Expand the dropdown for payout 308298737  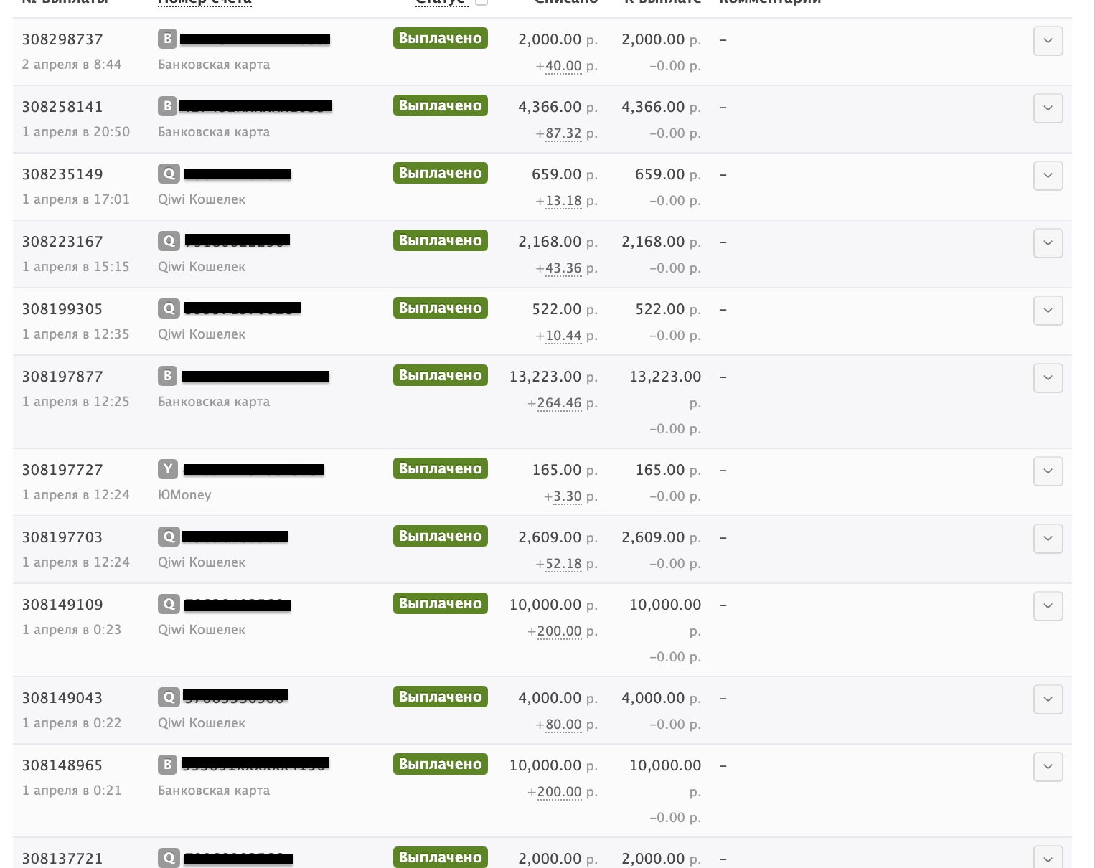tap(1048, 41)
